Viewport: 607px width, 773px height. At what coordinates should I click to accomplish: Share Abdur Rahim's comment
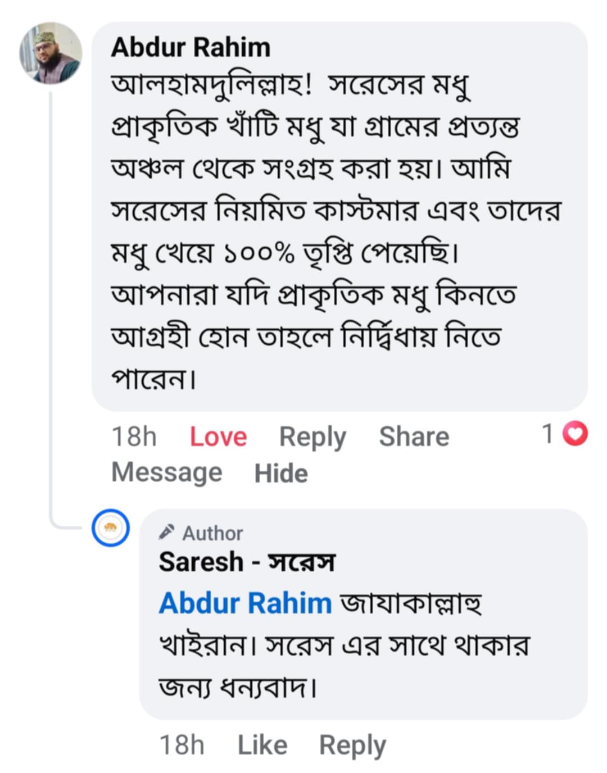point(414,437)
